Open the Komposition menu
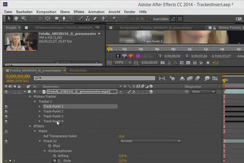Screen dimensions: 244x163 46,12
